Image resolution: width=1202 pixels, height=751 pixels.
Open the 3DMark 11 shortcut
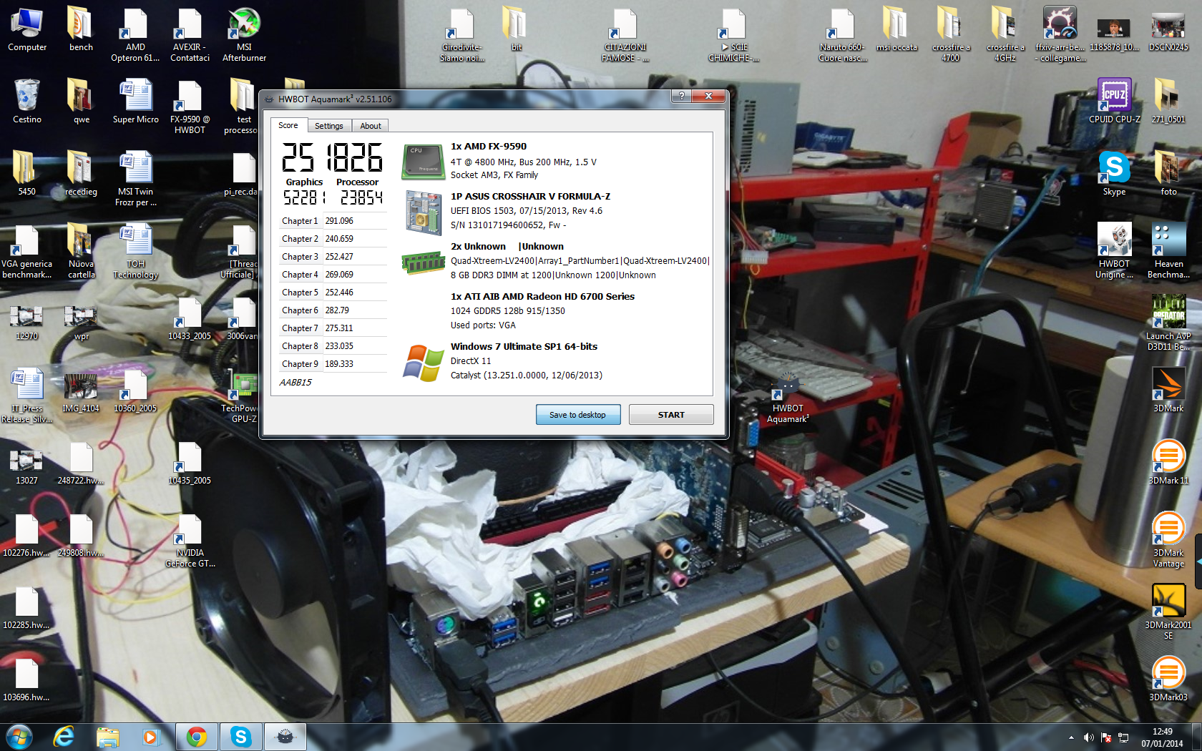(1168, 462)
